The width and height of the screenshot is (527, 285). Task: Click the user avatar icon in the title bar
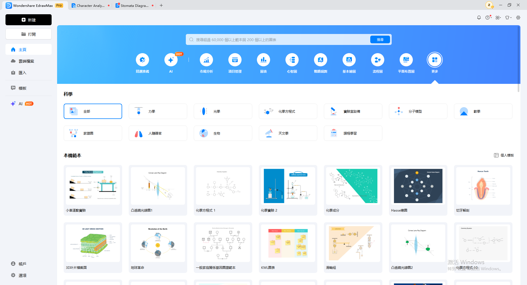click(x=489, y=5)
